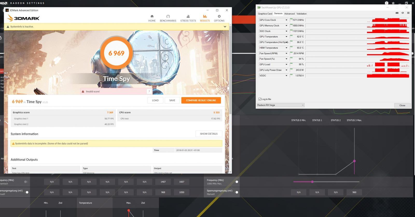Viewport: 415px width, 217px height.
Task: Expand the SystemInfo inactive banner chevron
Action: (x=225, y=27)
